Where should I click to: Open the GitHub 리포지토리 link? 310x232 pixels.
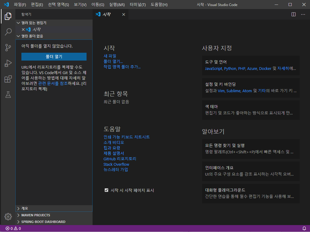tap(120, 159)
